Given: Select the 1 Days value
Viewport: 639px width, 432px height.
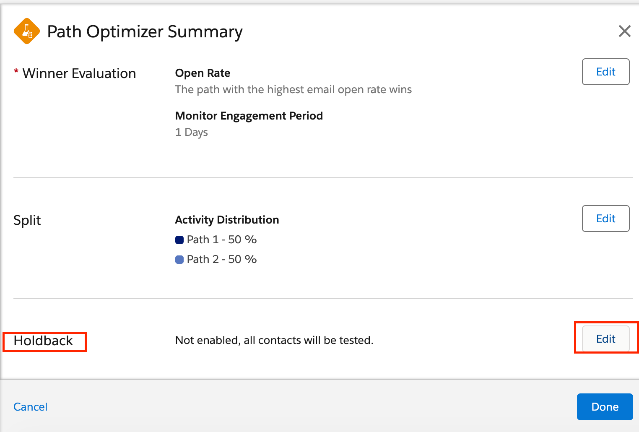Looking at the screenshot, I should coord(192,132).
